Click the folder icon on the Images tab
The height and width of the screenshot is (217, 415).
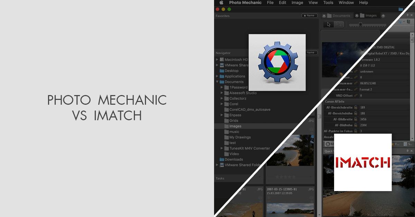point(362,15)
